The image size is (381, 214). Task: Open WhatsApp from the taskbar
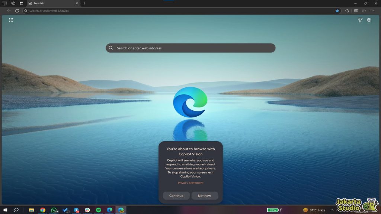[x=53, y=210]
